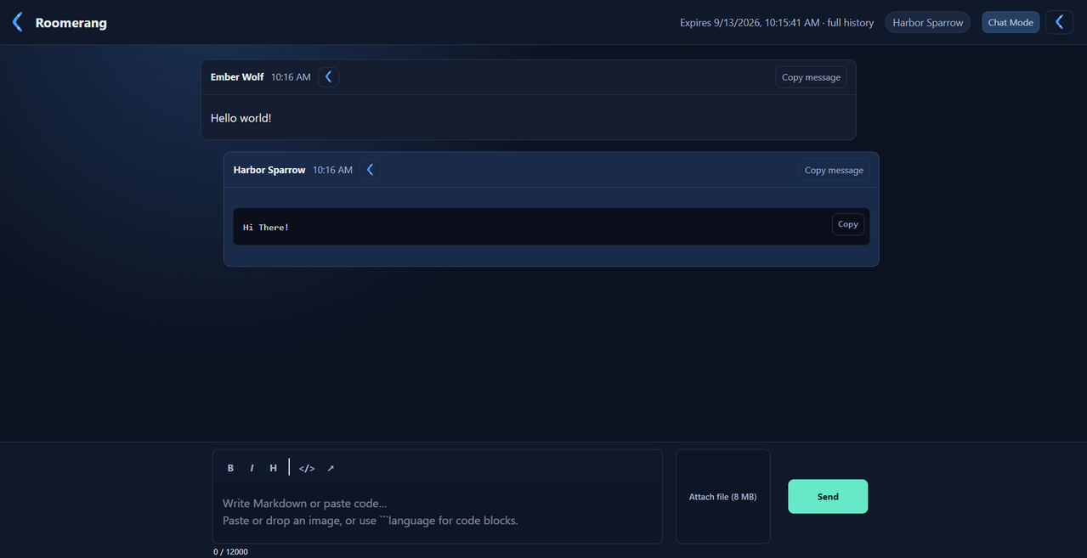Image resolution: width=1087 pixels, height=558 pixels.
Task: Click the 'Hi There!' code text
Action: pos(266,228)
